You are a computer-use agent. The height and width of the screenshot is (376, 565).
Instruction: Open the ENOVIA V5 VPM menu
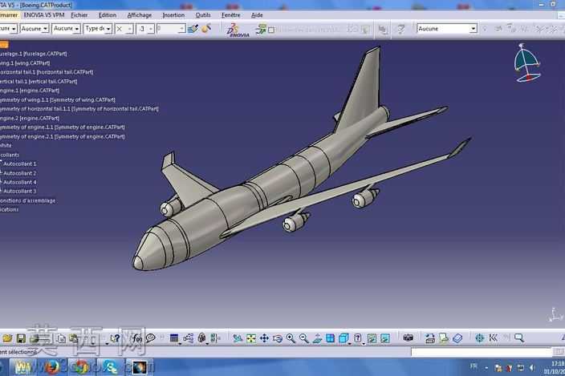click(x=44, y=14)
